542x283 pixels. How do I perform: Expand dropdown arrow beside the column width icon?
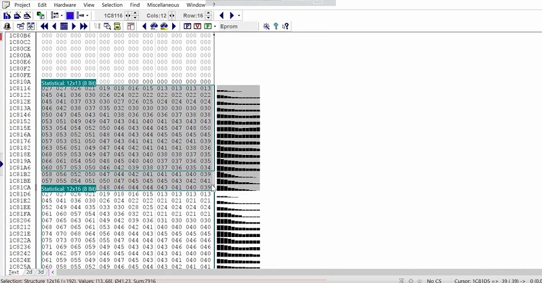[87, 16]
